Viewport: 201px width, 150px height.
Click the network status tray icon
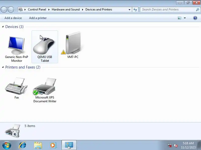pos(170,145)
